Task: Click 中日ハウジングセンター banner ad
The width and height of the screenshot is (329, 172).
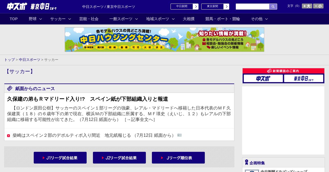Action: tap(164, 40)
